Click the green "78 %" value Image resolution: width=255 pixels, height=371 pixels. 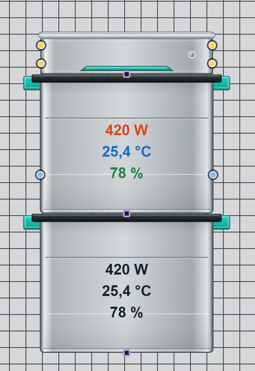click(127, 173)
